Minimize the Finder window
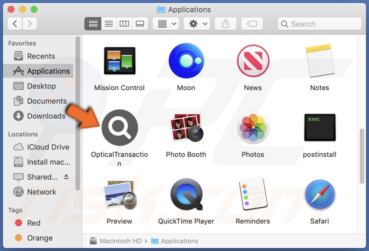Screen dimensions: 369x251 [x=22, y=9]
